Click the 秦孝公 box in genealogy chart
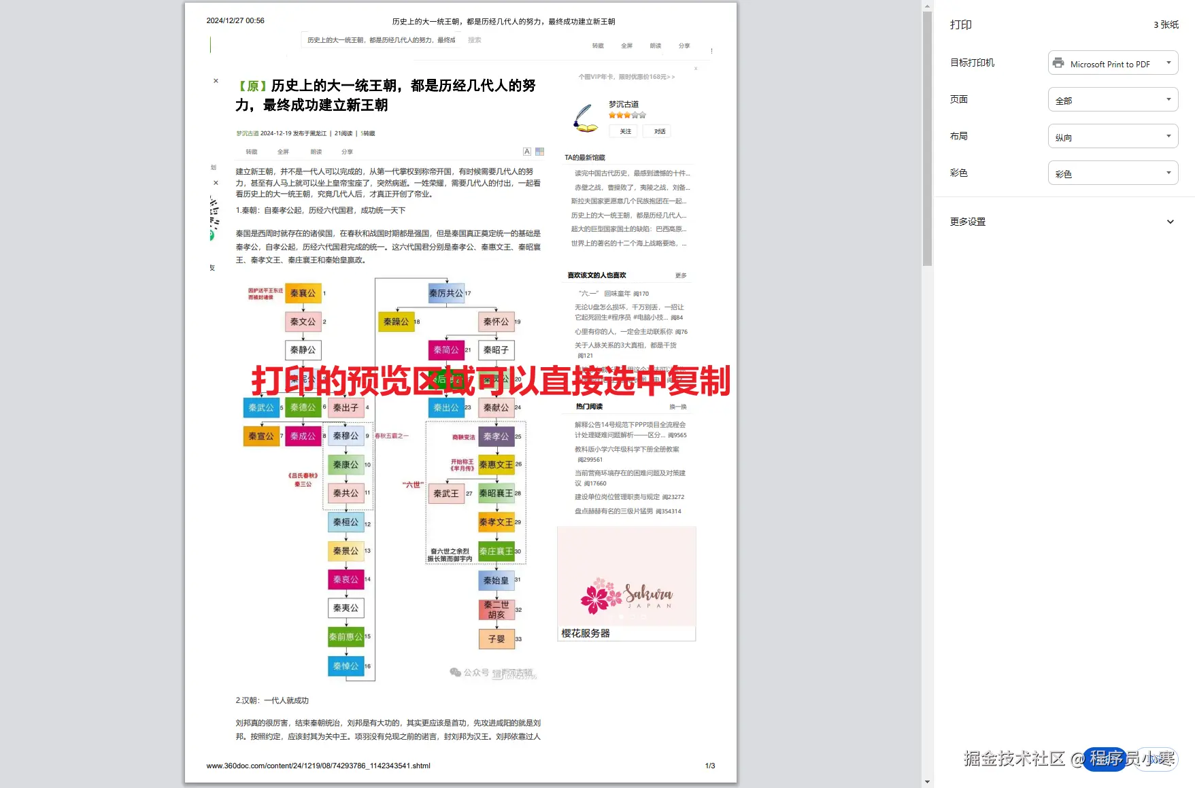The height and width of the screenshot is (788, 1195). (496, 436)
